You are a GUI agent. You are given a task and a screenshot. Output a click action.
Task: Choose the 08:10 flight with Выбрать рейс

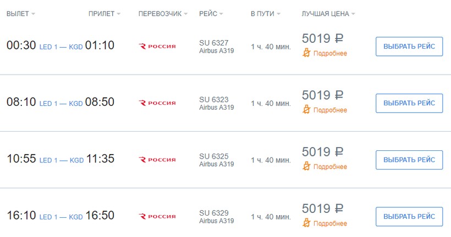(x=409, y=103)
